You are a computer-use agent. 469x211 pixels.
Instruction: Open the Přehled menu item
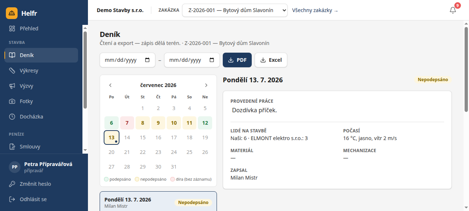click(41, 28)
